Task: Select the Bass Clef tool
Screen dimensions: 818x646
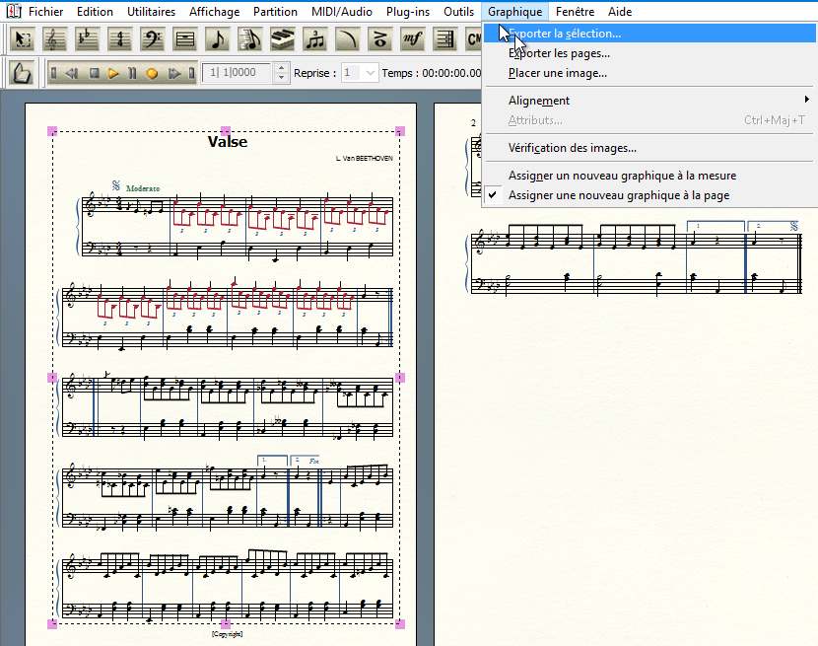Action: [153, 40]
